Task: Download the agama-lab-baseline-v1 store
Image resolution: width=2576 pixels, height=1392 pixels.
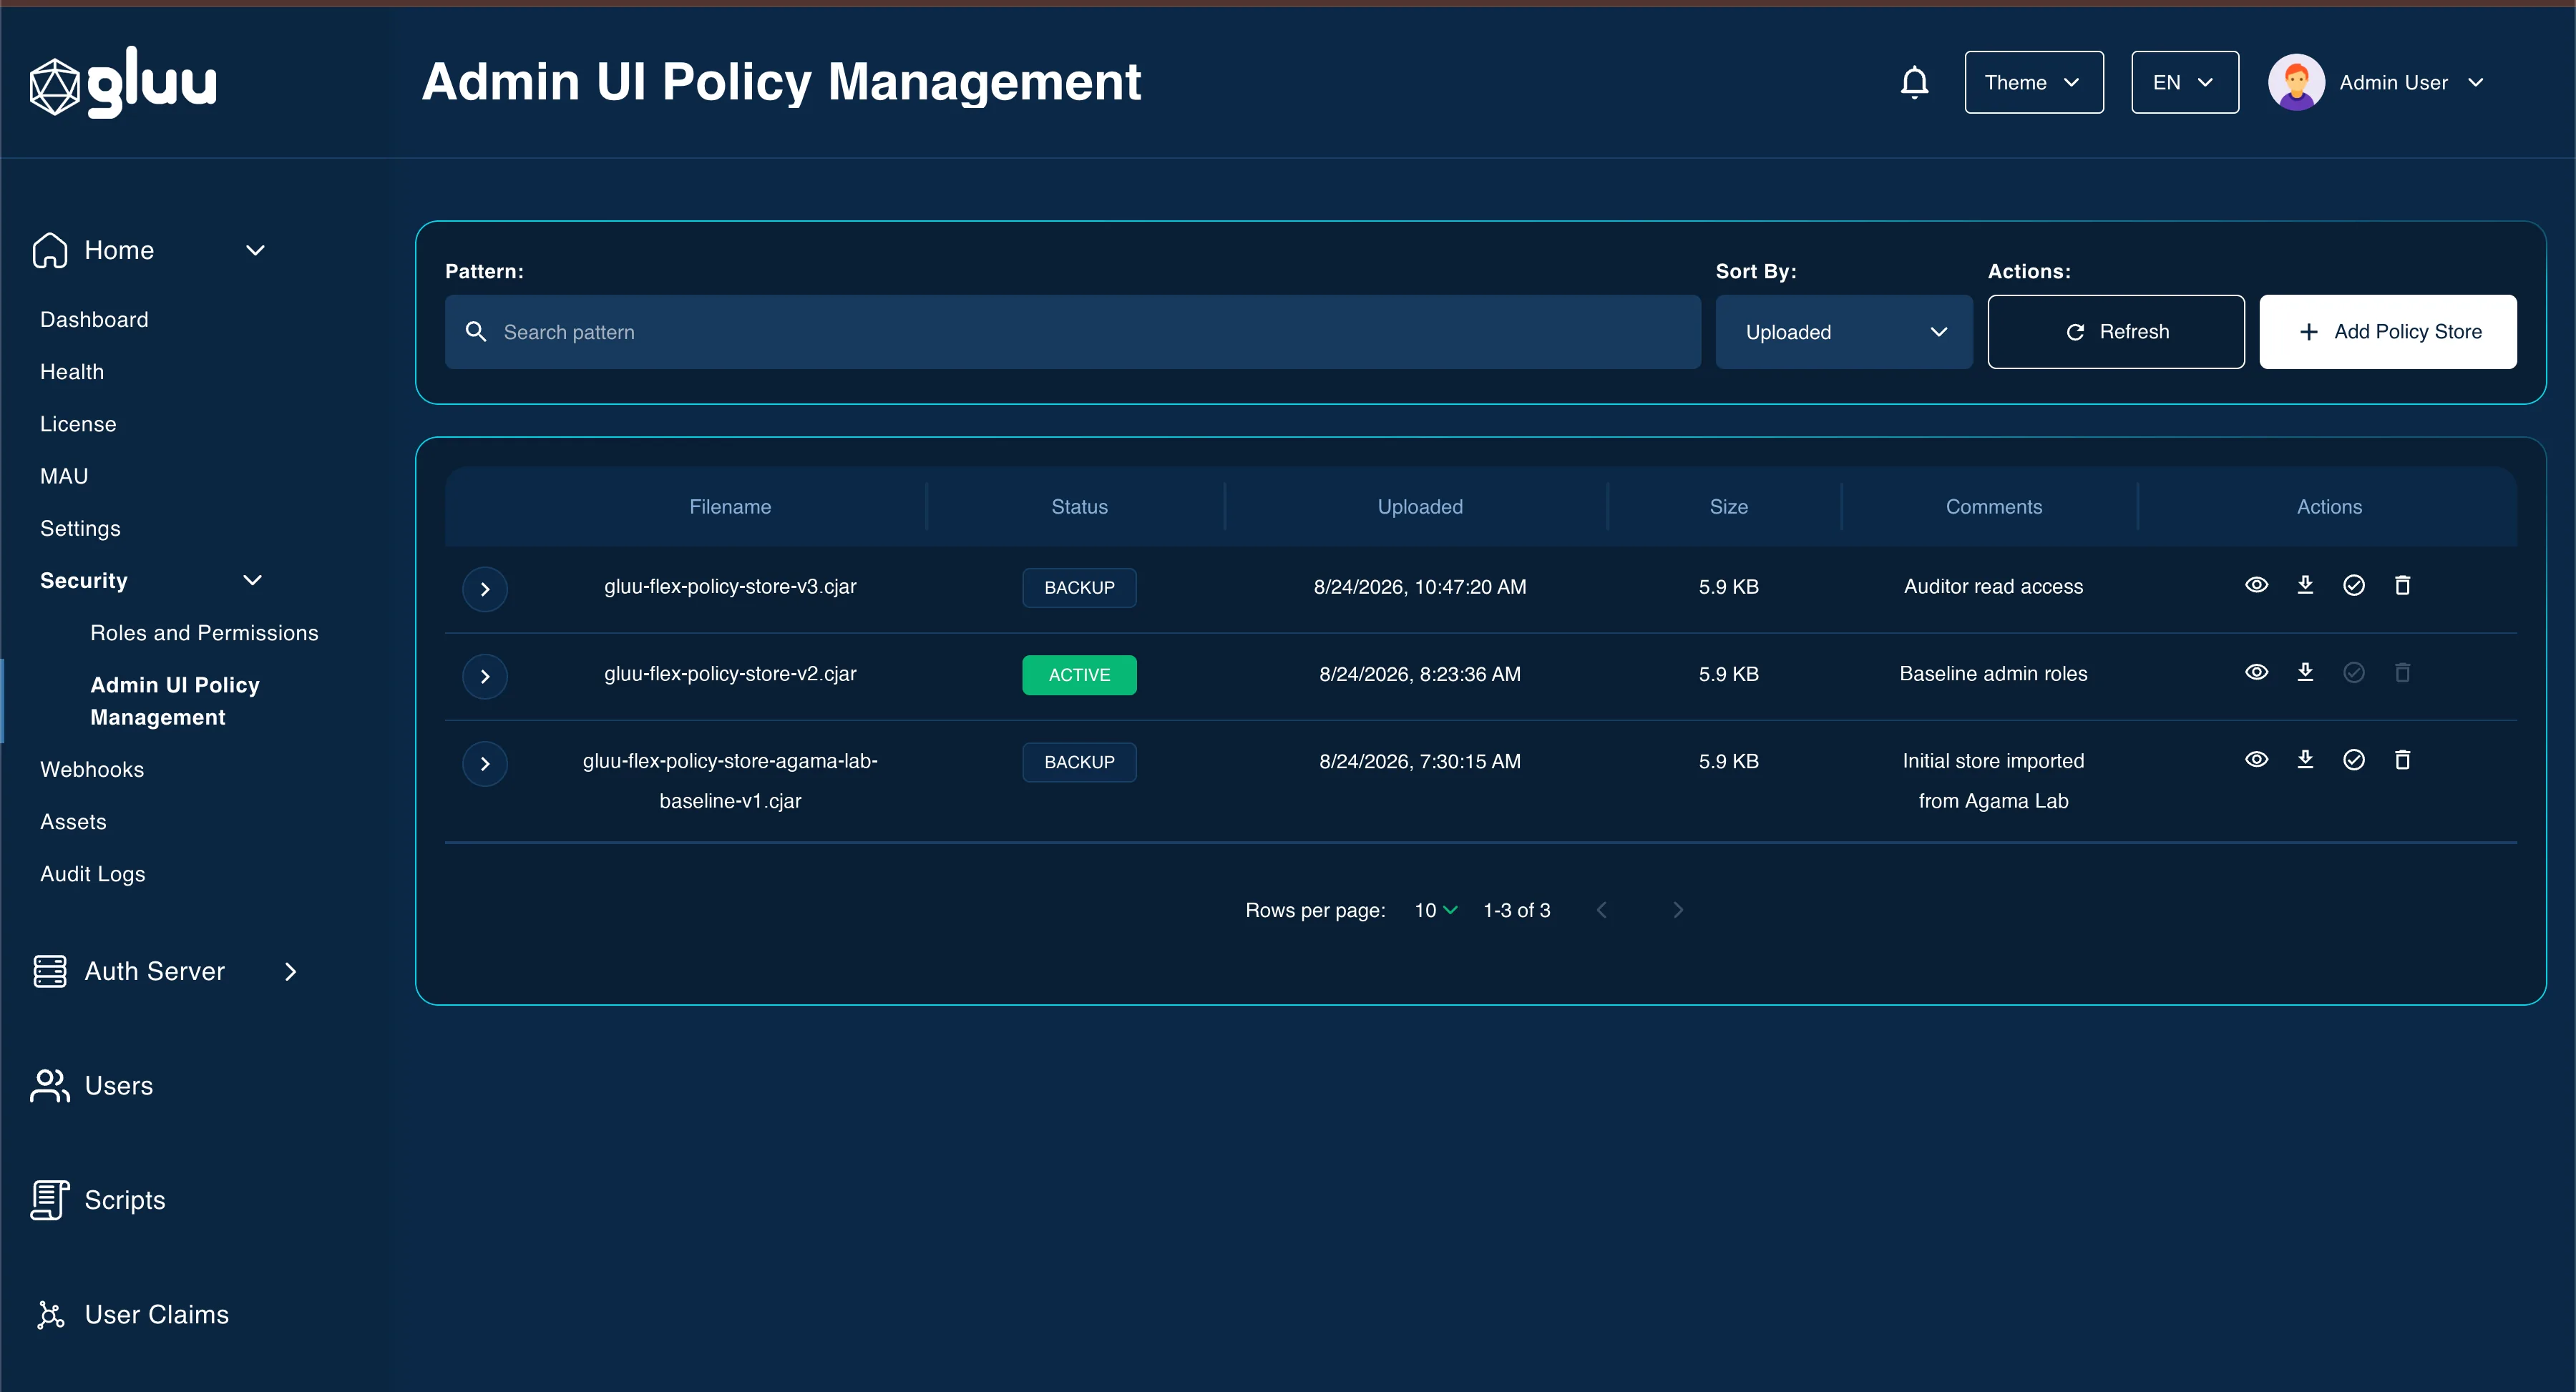Action: (2305, 759)
